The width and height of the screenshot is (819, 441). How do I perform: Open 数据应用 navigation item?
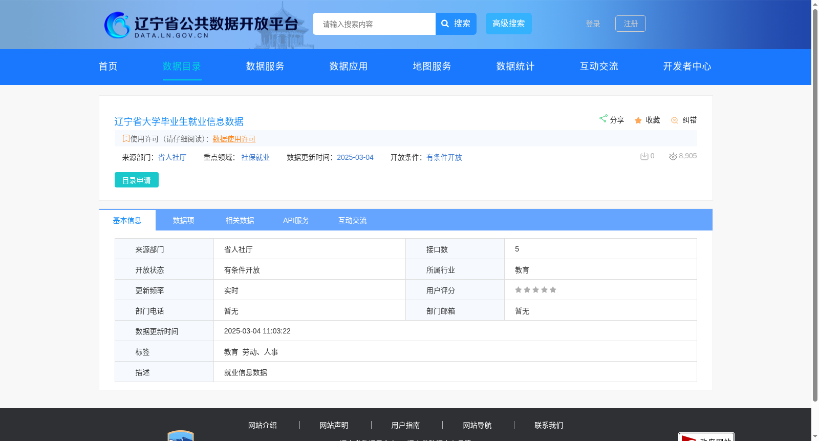349,66
